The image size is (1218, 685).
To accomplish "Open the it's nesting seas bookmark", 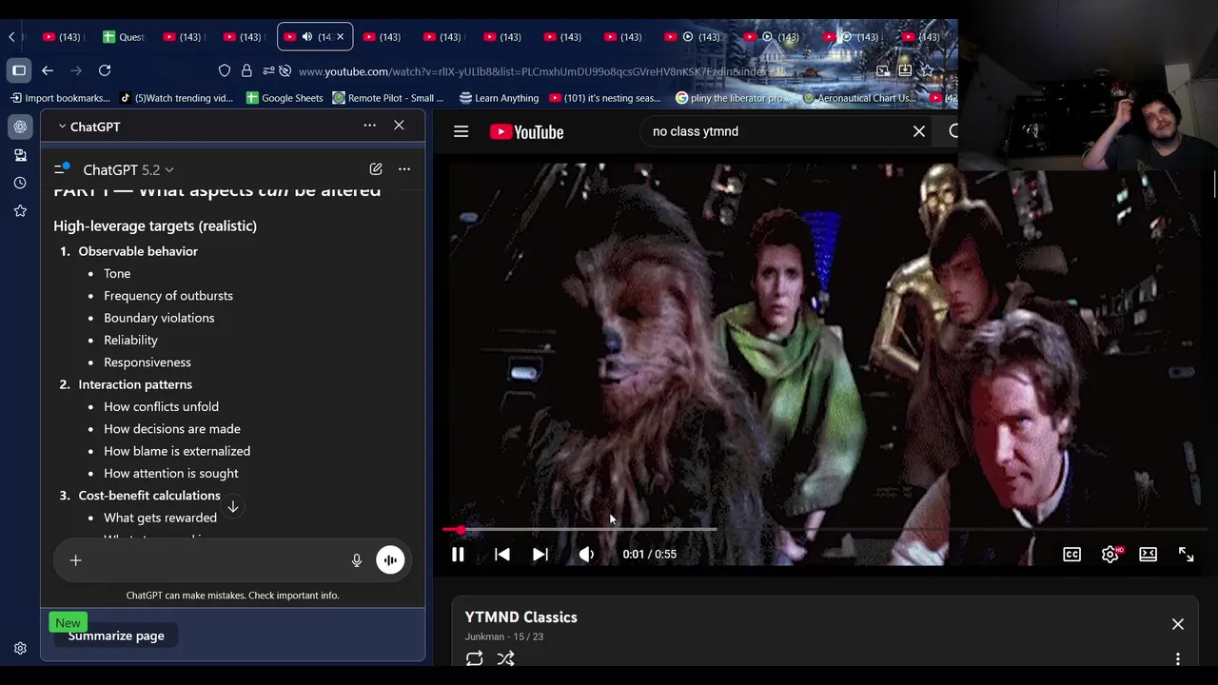I will coord(604,98).
